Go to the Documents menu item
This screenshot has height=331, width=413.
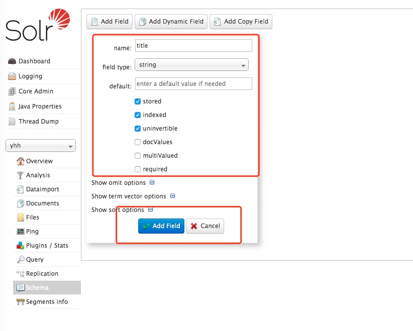pyautogui.click(x=42, y=203)
